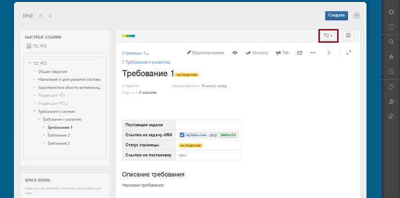Star the test space in the header
Image resolution: width=400 pixels, height=198 pixels.
tap(41, 15)
